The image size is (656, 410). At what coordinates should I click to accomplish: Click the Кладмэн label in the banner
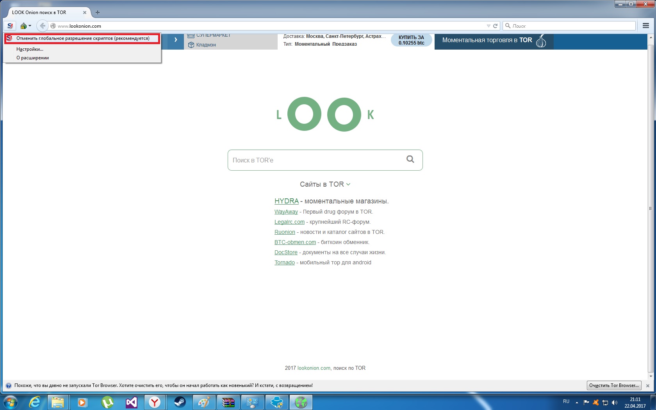pos(206,45)
